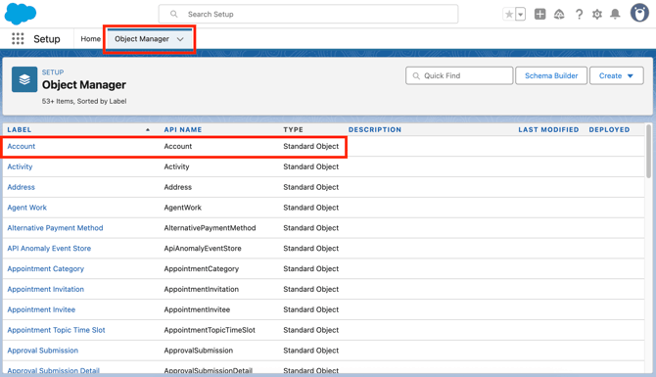This screenshot has height=377, width=656.
Task: Click the 'AlternativePaymentMethod' API name cell
Action: click(210, 228)
